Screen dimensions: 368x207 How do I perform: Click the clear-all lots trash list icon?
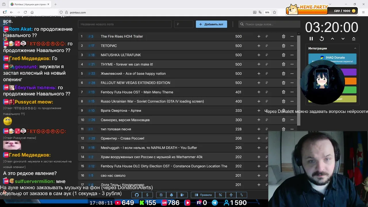pyautogui.click(x=182, y=195)
